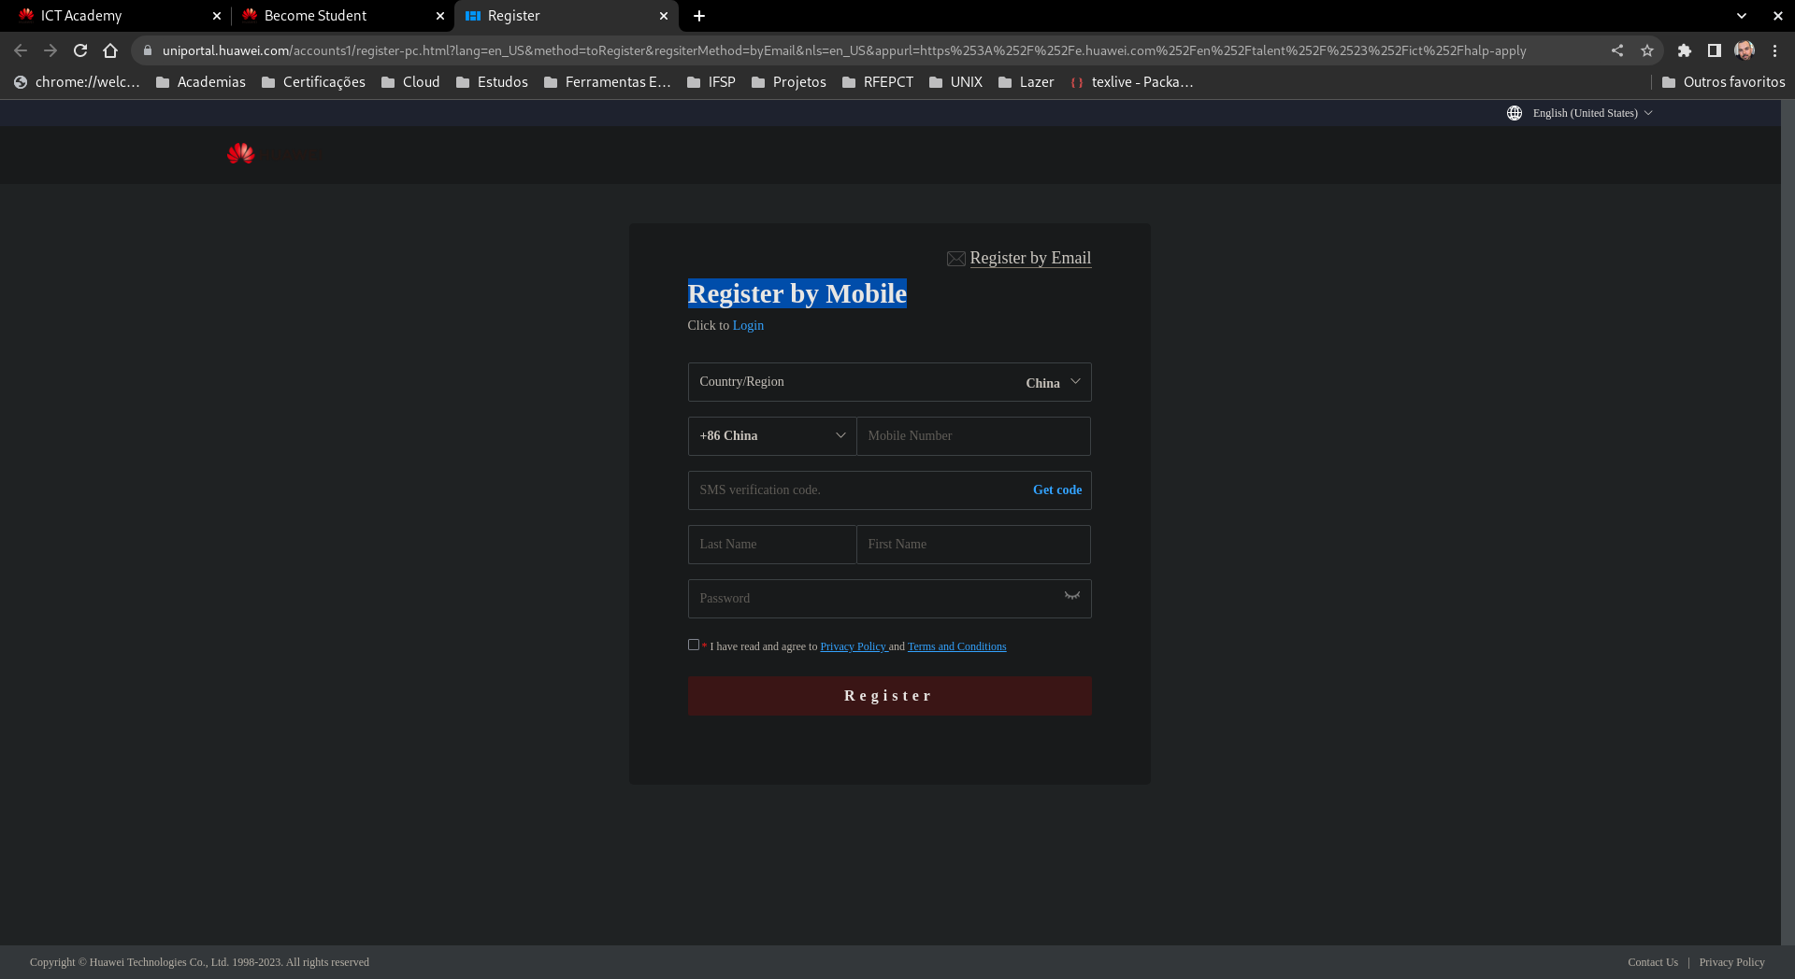Open the browser Extensions puzzle icon

click(x=1685, y=50)
